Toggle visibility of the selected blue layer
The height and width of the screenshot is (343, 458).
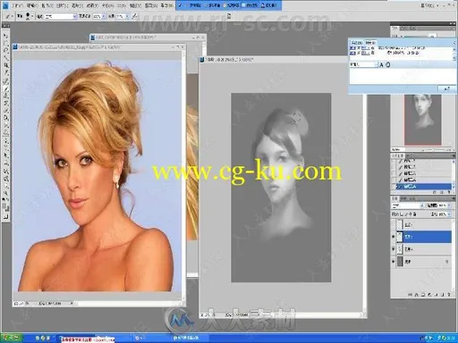click(x=394, y=237)
